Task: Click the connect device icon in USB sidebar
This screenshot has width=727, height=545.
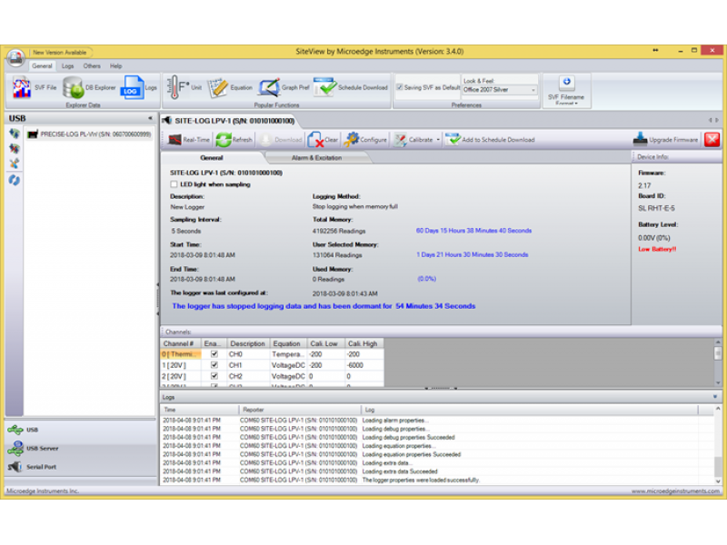Action: click(x=15, y=134)
